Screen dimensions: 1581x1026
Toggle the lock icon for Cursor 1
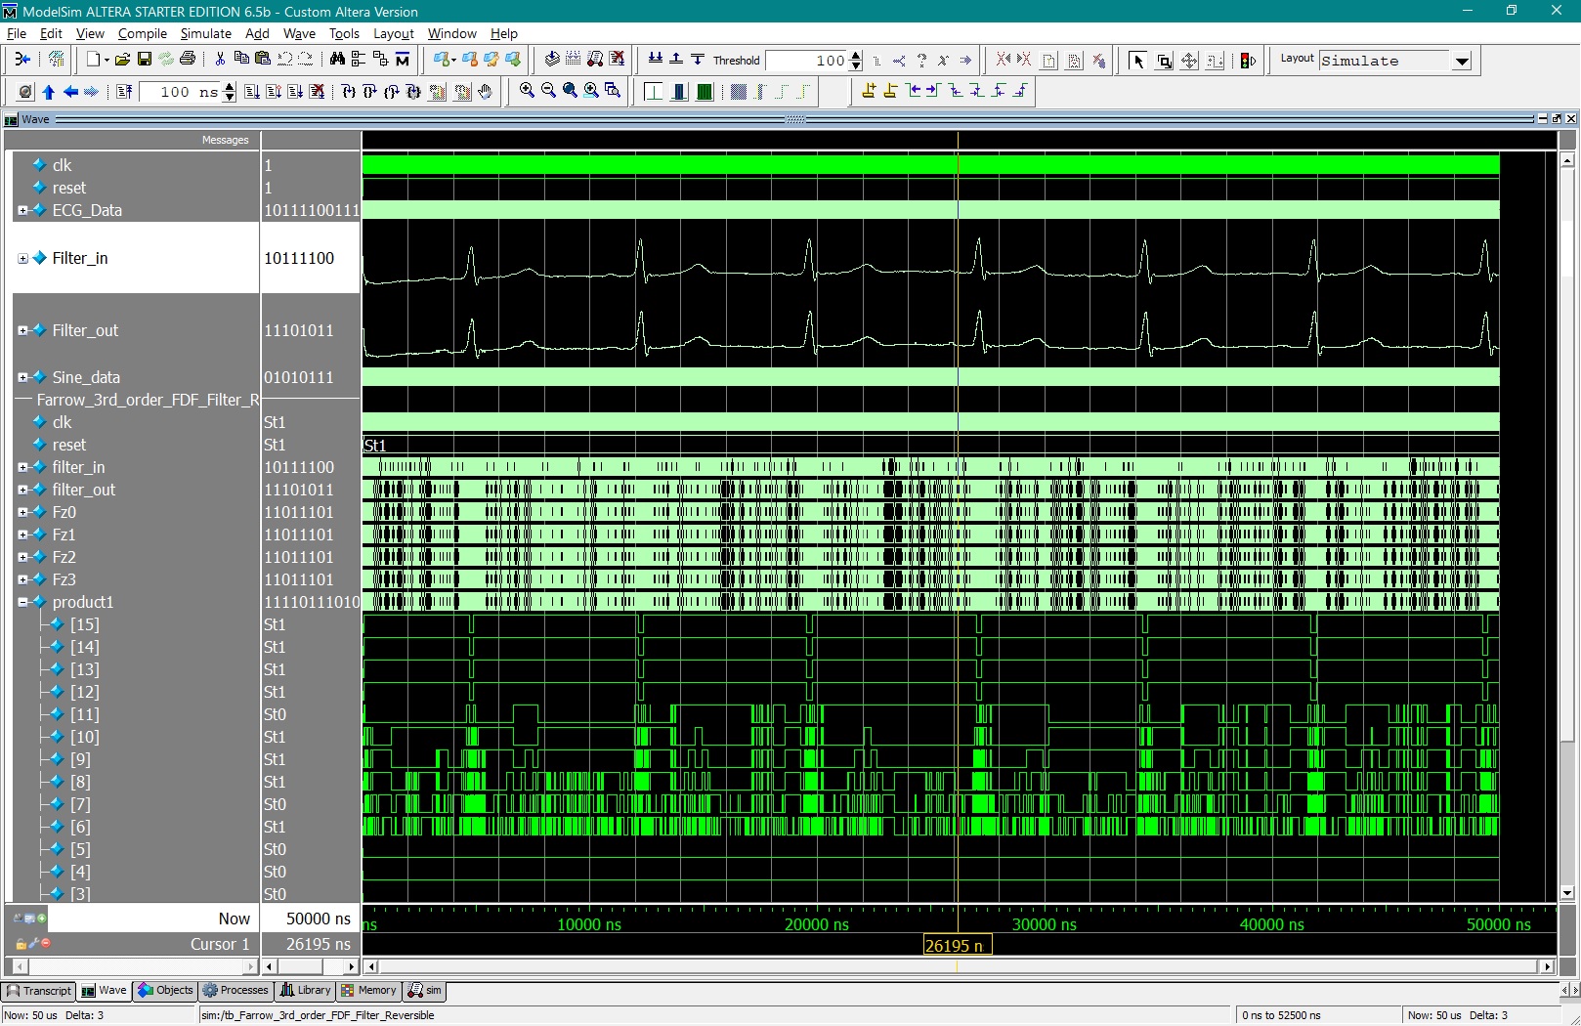pos(21,944)
